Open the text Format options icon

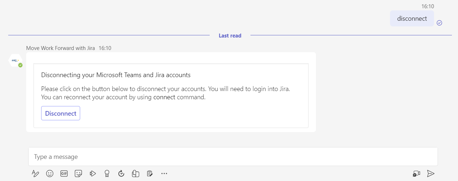point(35,174)
